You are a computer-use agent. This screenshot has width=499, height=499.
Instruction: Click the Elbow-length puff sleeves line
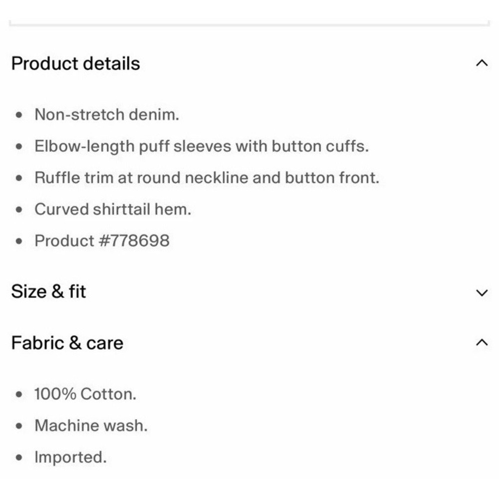[x=202, y=146]
